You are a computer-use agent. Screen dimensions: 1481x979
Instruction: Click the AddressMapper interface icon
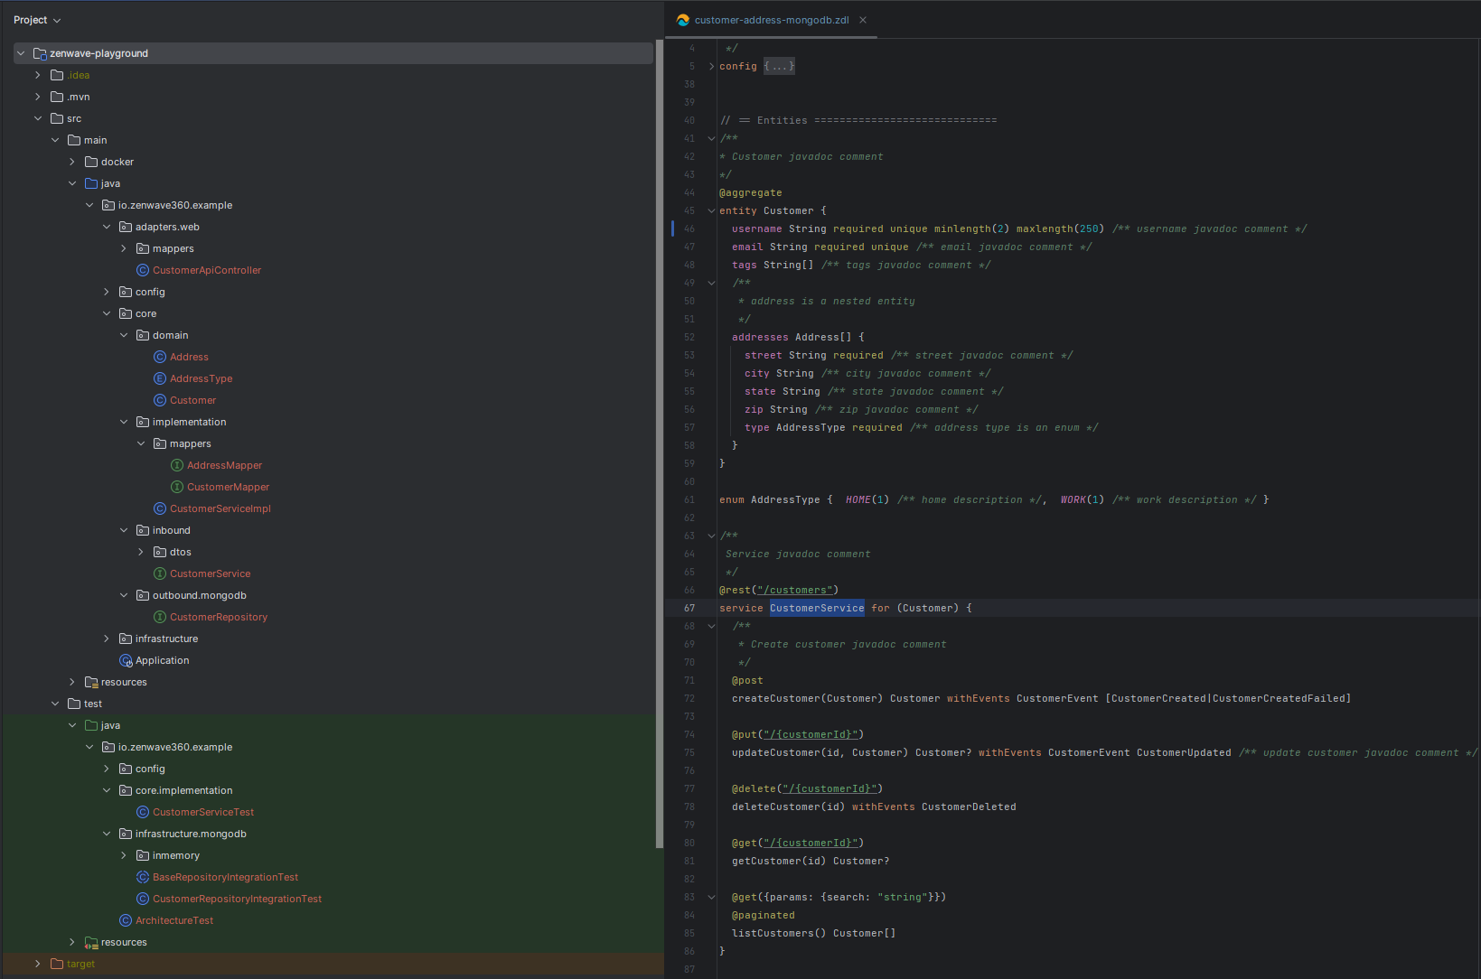[177, 465]
